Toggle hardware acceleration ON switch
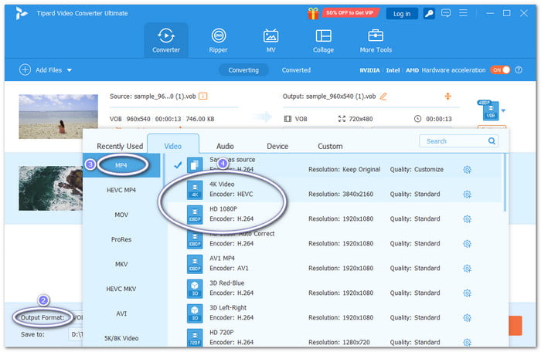Image resolution: width=541 pixels, height=352 pixels. (x=500, y=70)
